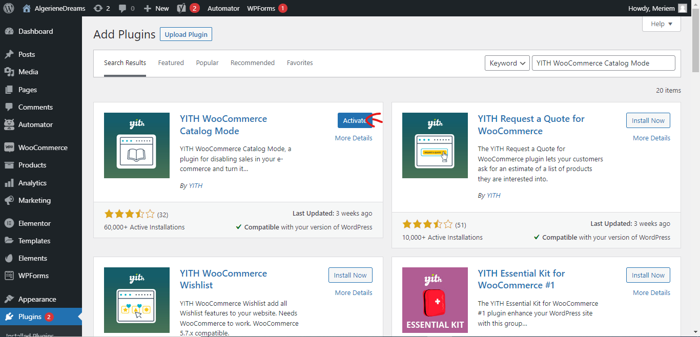Install YITH Essential Kit for WooCommerce
Image resolution: width=700 pixels, height=337 pixels.
648,275
